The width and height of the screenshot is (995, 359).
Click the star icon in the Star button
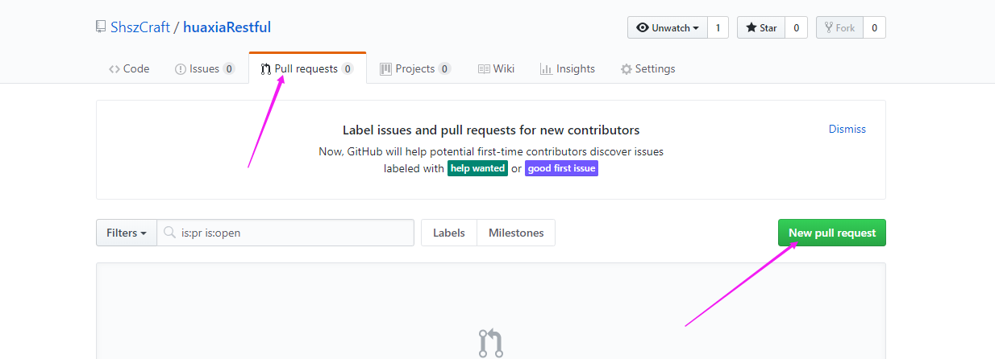pyautogui.click(x=751, y=27)
